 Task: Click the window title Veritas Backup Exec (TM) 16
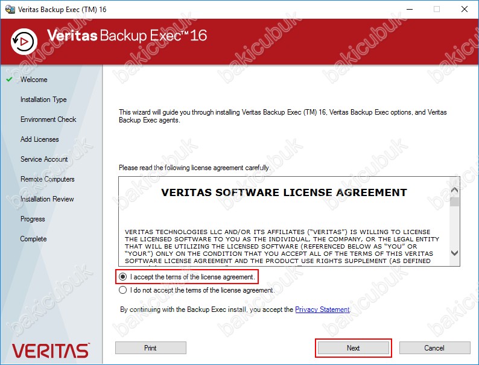coord(62,10)
